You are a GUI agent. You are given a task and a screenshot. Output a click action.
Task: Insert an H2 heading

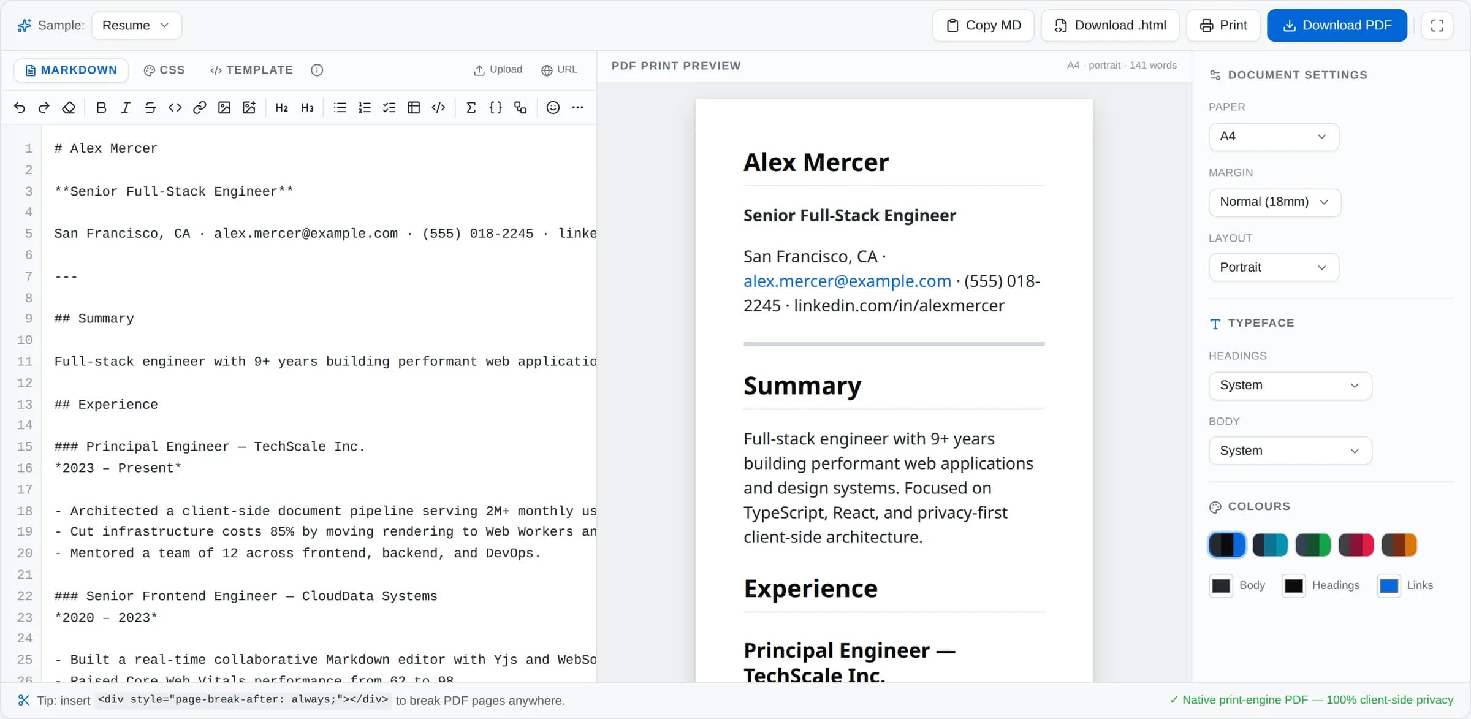click(x=281, y=108)
